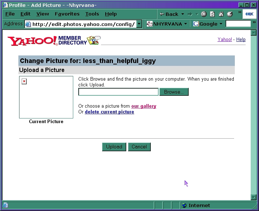Expand the address bar URL dropdown

[x=139, y=24]
